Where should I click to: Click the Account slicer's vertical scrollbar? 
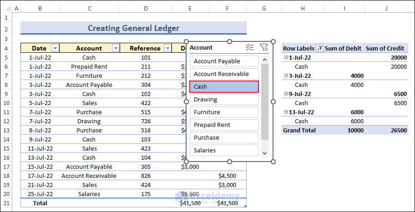point(265,102)
